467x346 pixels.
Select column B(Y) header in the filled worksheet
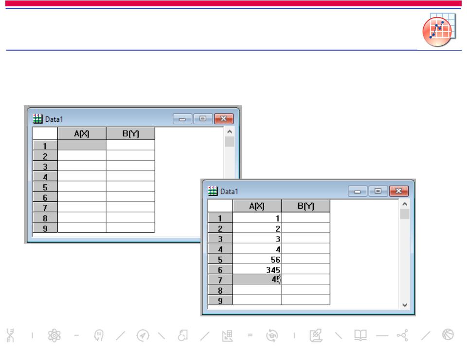tap(305, 206)
